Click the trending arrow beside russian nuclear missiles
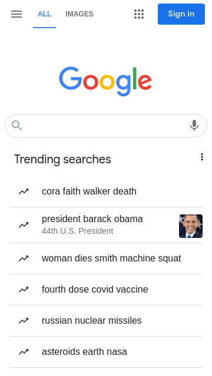The height and width of the screenshot is (376, 212). [24, 321]
